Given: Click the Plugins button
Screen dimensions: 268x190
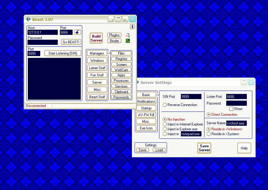Looking at the screenshot, I should coord(114,35).
